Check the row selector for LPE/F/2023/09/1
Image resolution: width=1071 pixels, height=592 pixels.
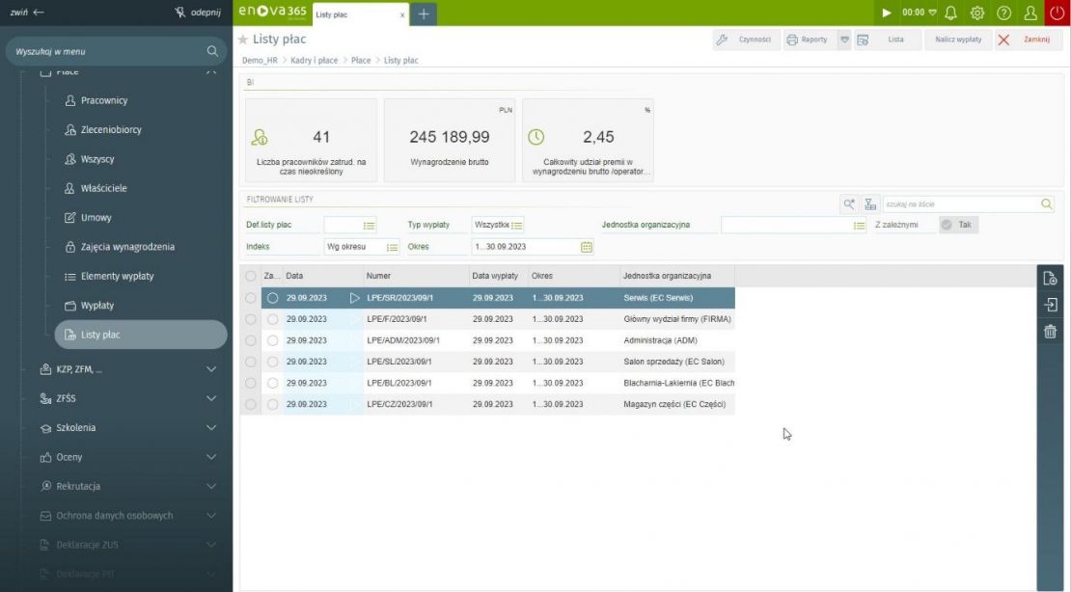pyautogui.click(x=251, y=319)
